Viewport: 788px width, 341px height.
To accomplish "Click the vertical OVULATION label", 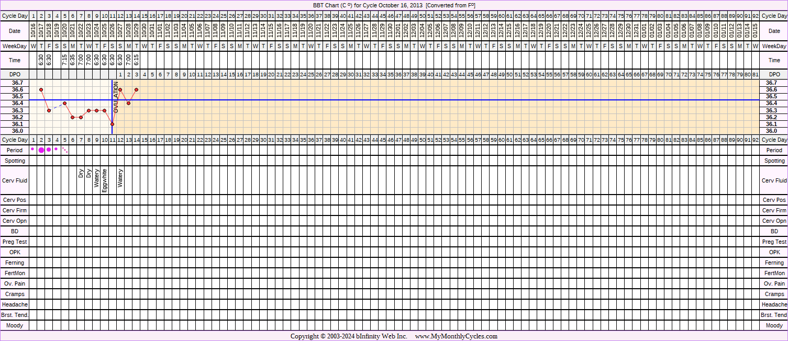I will pyautogui.click(x=116, y=97).
